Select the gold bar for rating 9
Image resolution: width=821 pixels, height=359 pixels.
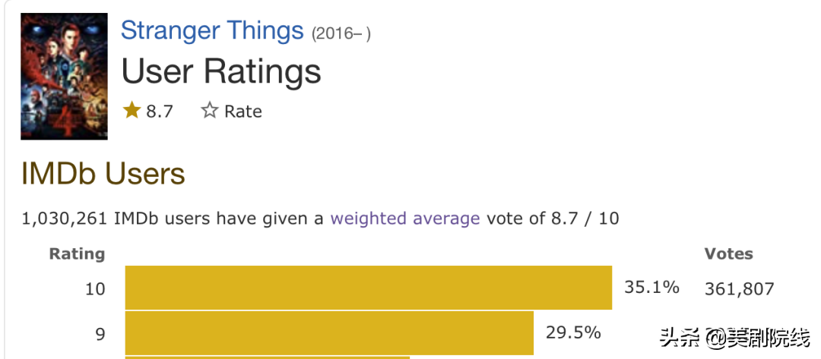point(328,332)
